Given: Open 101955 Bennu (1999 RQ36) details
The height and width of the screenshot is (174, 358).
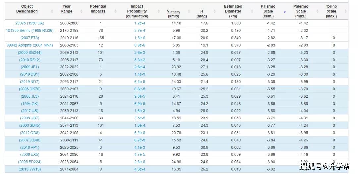Looking at the screenshot, I should pos(30,30).
